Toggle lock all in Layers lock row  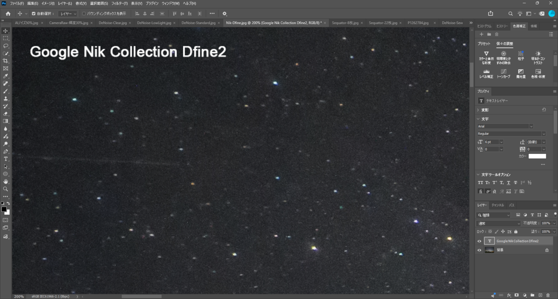click(515, 231)
